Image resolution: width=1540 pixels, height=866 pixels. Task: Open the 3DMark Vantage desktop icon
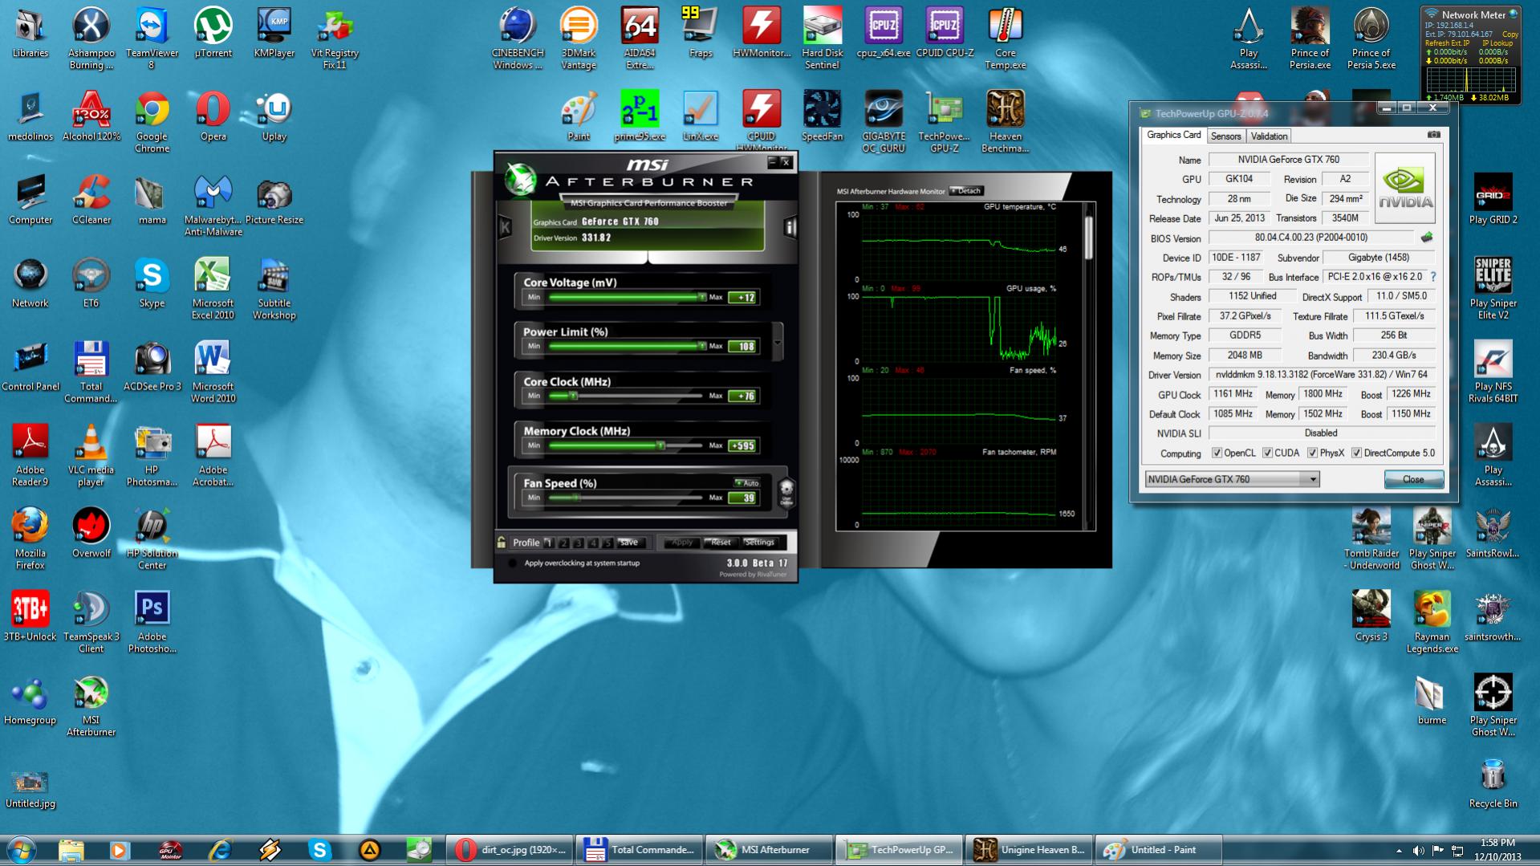click(x=579, y=38)
